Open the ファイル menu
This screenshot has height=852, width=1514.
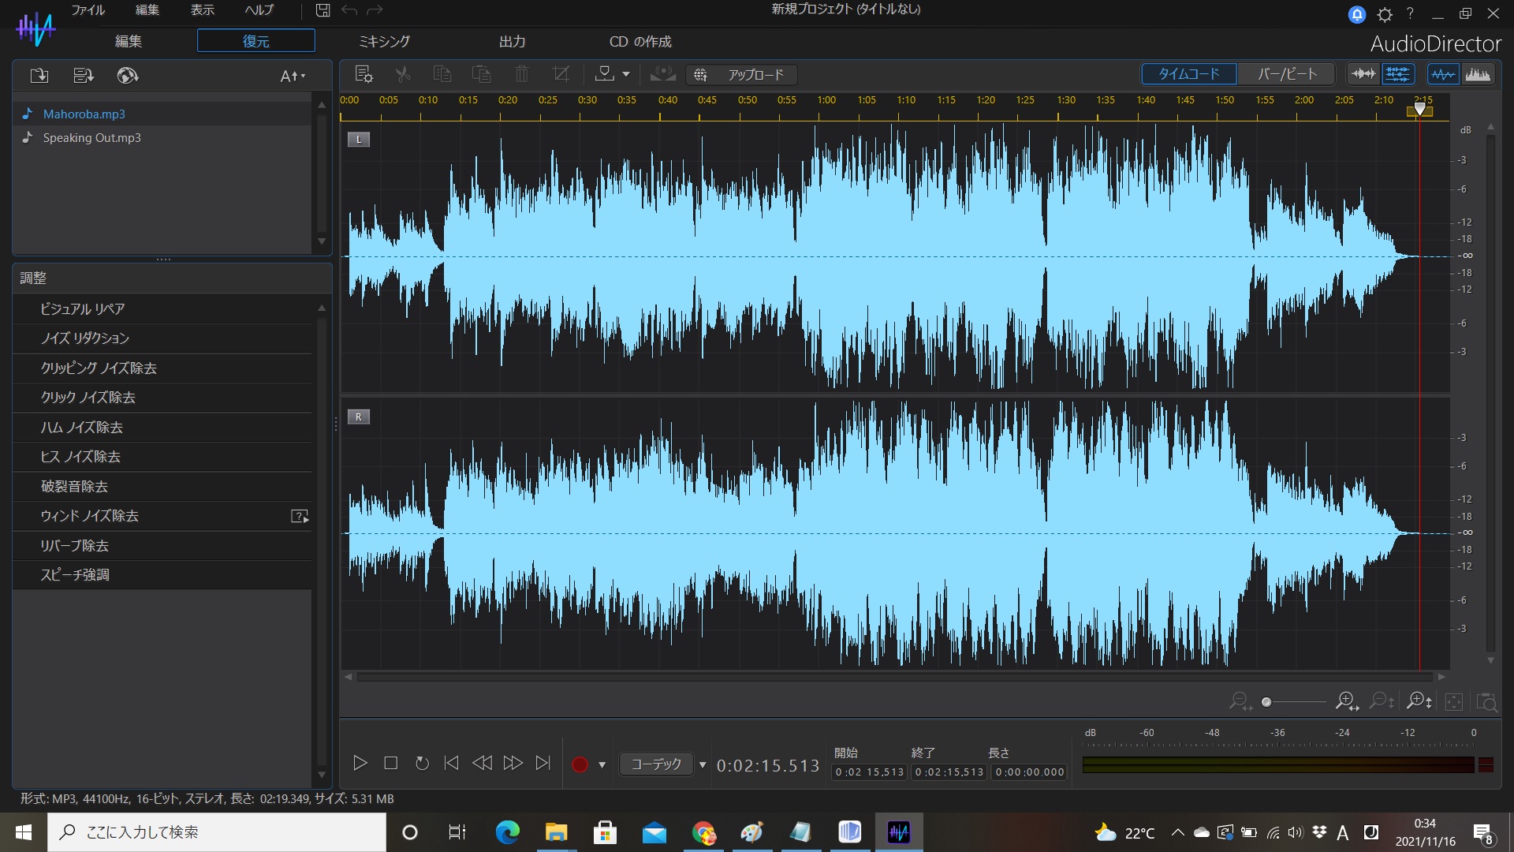click(88, 10)
